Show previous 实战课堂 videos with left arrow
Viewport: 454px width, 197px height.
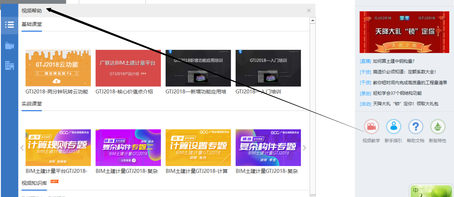22,148
